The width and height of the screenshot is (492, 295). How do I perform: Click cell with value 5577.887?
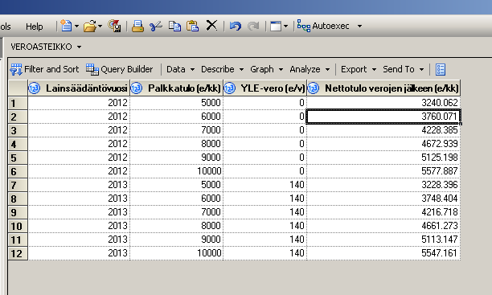[383, 171]
